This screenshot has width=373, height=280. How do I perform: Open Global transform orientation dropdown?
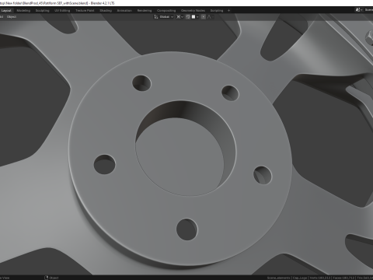coord(166,17)
